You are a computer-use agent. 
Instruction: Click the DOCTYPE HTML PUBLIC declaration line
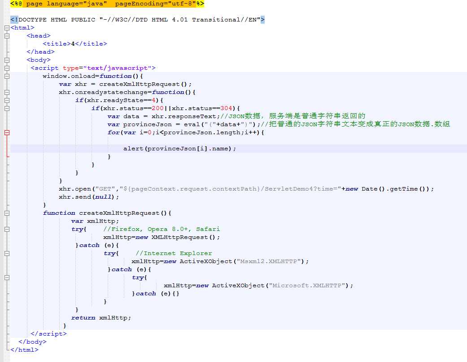coord(137,20)
